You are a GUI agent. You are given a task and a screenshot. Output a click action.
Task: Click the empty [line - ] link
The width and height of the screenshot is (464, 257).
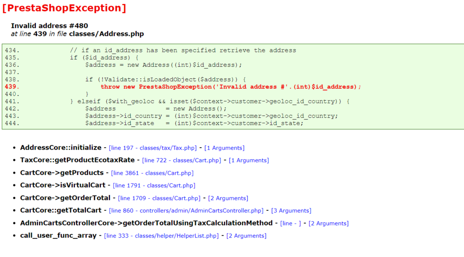[x=290, y=223]
